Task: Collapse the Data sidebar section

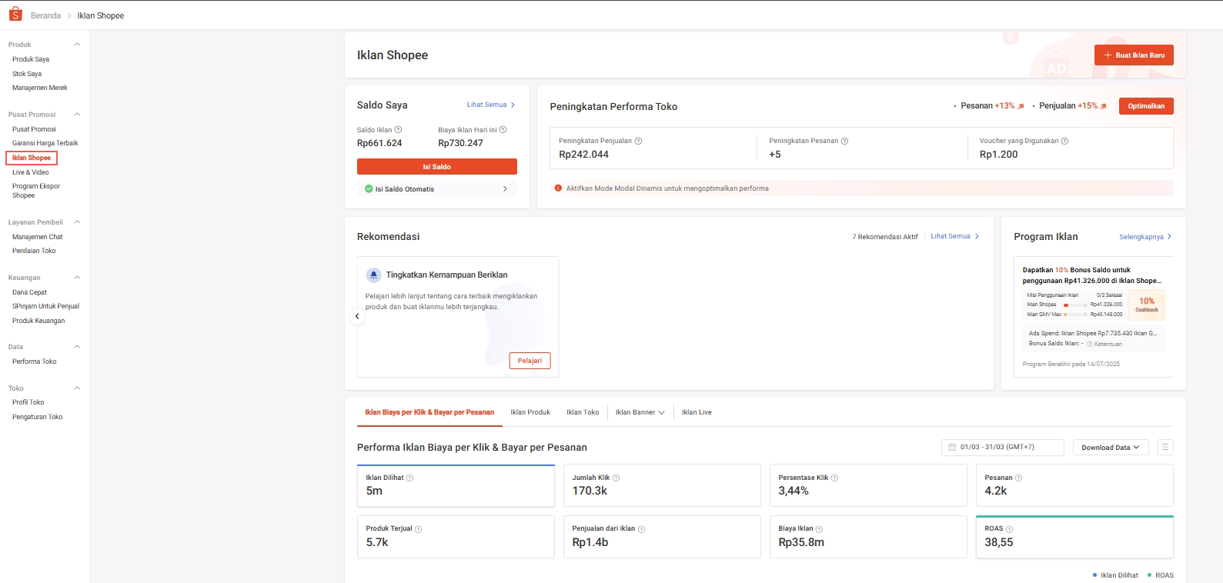Action: [x=77, y=347]
